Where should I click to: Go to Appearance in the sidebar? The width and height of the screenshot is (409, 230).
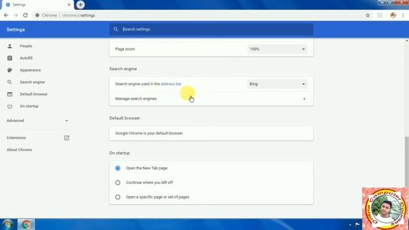coord(30,70)
